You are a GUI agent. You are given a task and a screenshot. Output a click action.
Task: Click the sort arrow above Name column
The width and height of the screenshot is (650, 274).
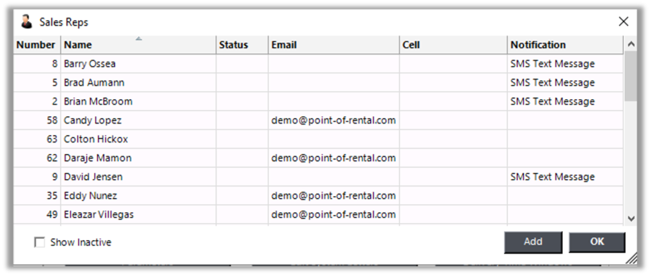tap(139, 39)
